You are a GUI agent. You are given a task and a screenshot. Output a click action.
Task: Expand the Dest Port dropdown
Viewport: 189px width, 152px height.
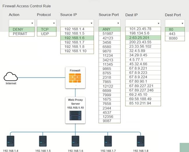tap(175, 23)
